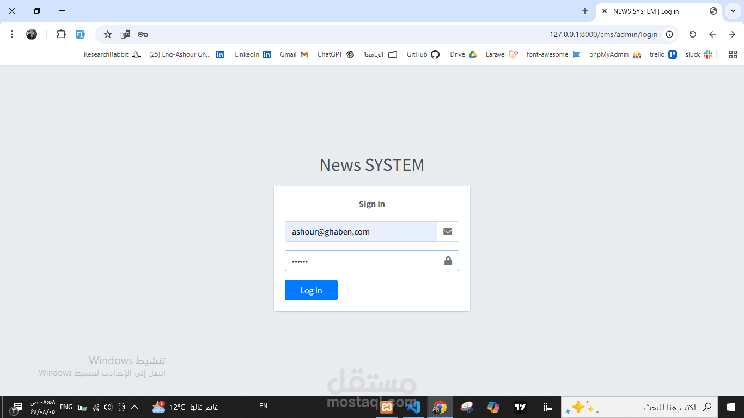Reload the login page using the refresh icon
The image size is (744, 418).
(692, 34)
